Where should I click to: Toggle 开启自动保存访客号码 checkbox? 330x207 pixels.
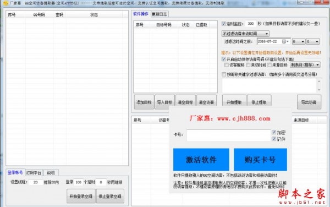point(223,59)
